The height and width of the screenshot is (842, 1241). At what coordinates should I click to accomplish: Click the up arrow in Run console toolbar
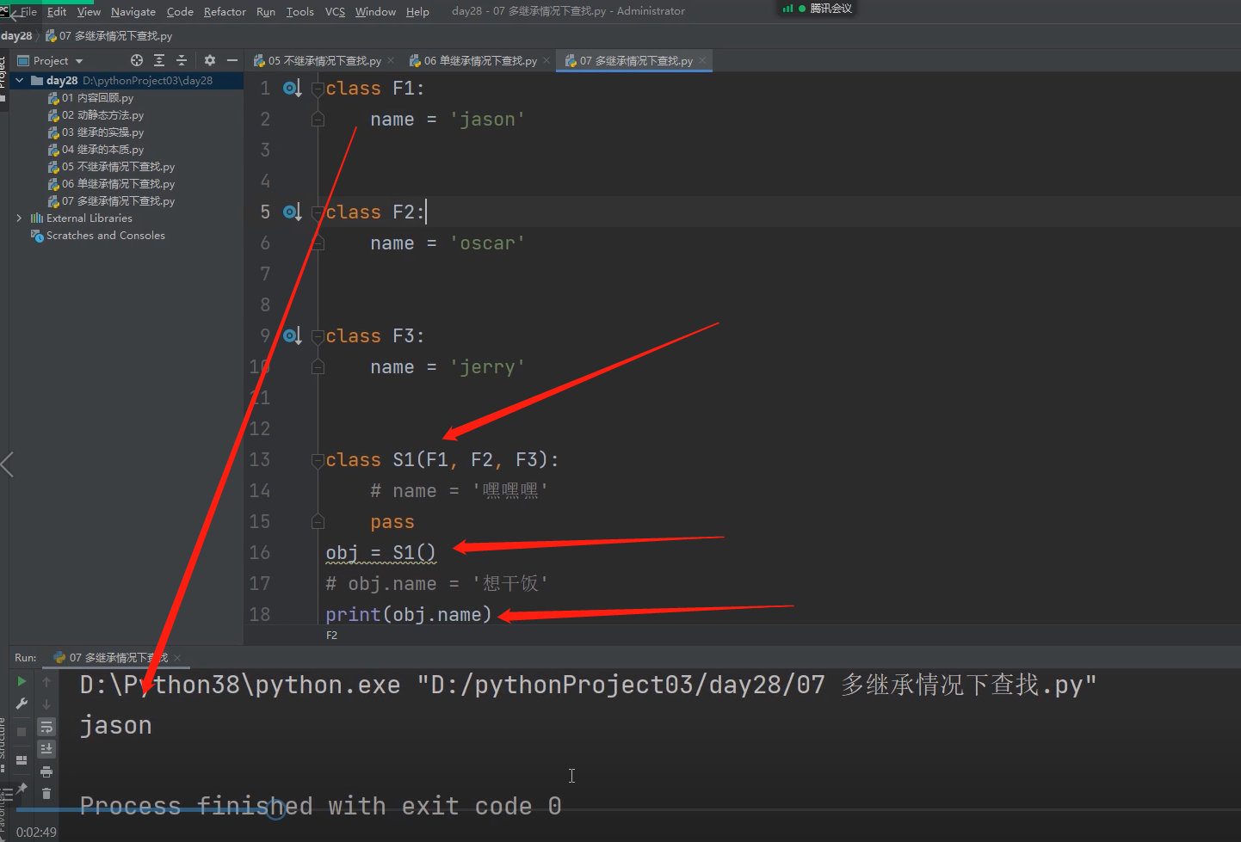(x=46, y=681)
